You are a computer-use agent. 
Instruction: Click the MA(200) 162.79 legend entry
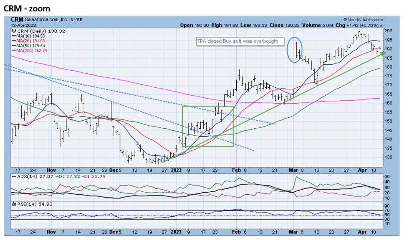pos(30,50)
